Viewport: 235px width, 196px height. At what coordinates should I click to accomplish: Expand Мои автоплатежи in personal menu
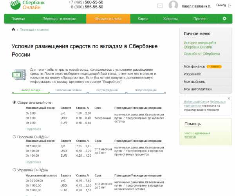[x=198, y=89]
